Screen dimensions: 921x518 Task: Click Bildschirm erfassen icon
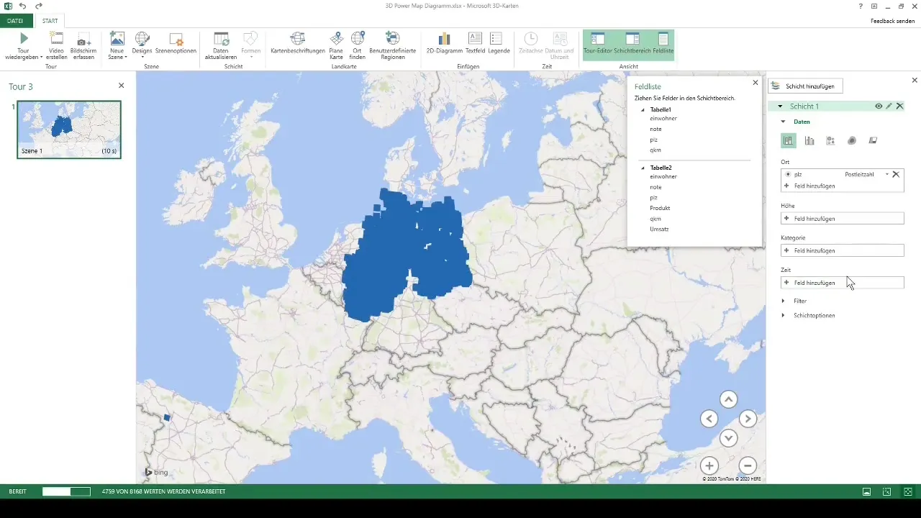pos(83,45)
